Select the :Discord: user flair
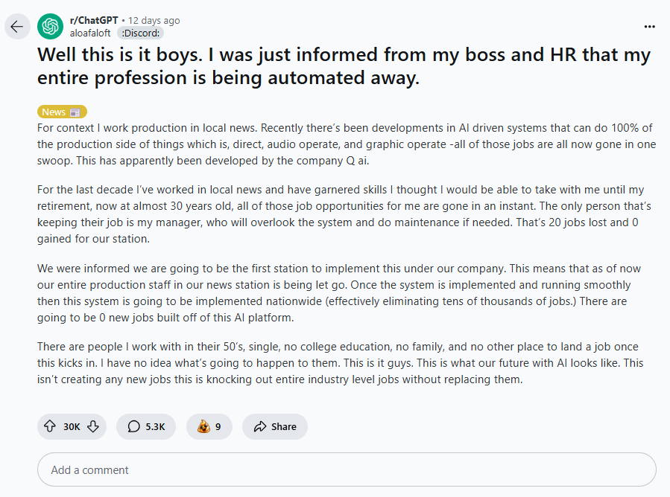Screen dimensions: 670x497 [140, 33]
